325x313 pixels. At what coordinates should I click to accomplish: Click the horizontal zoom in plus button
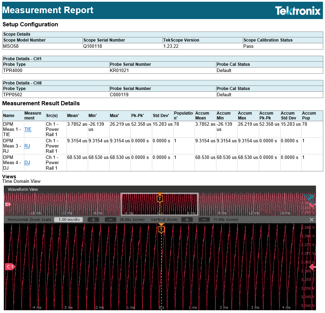point(93,220)
